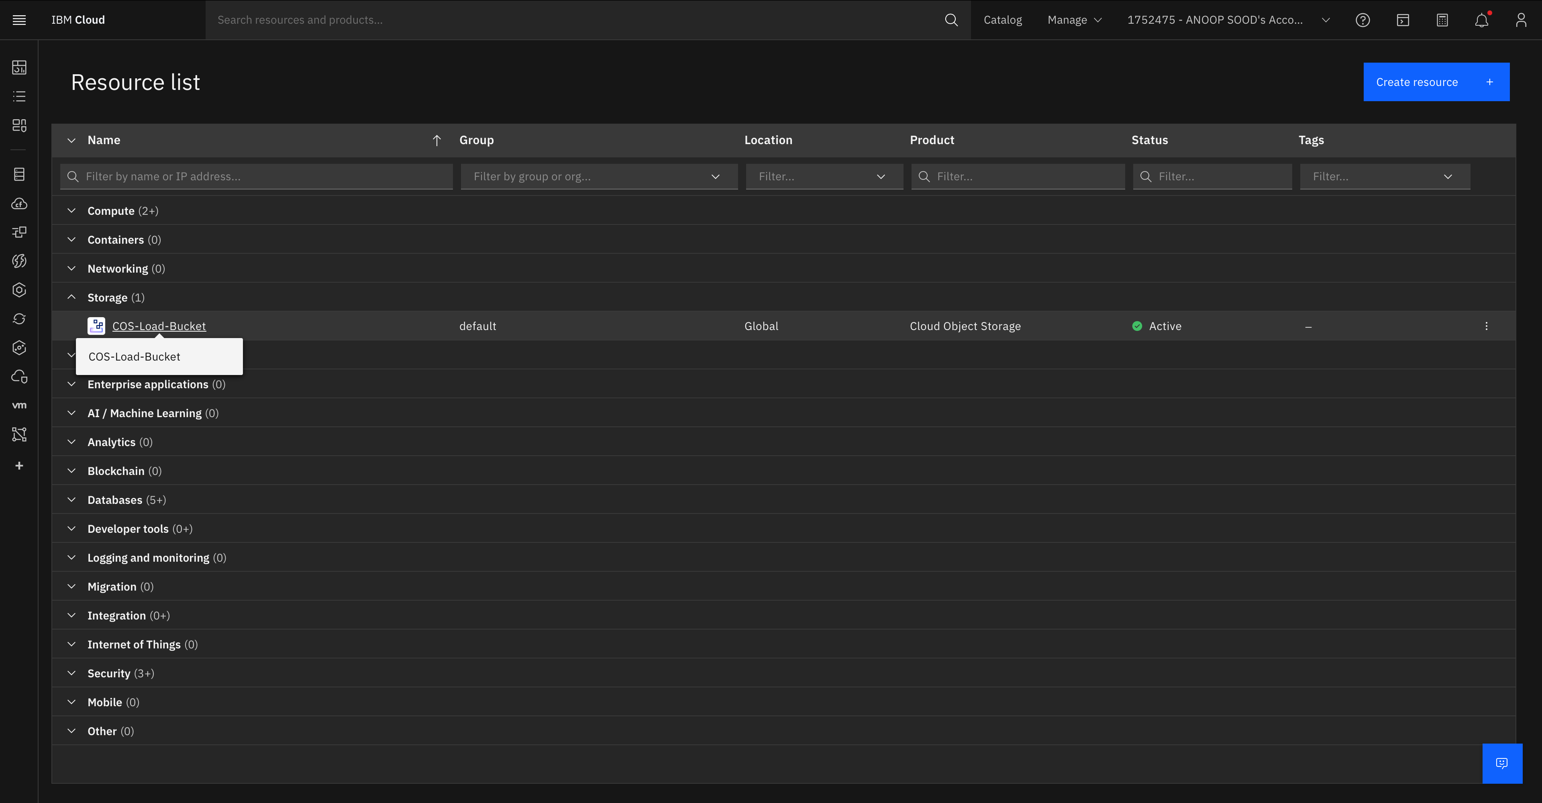The width and height of the screenshot is (1542, 803).
Task: Open the notifications bell
Action: (1481, 20)
